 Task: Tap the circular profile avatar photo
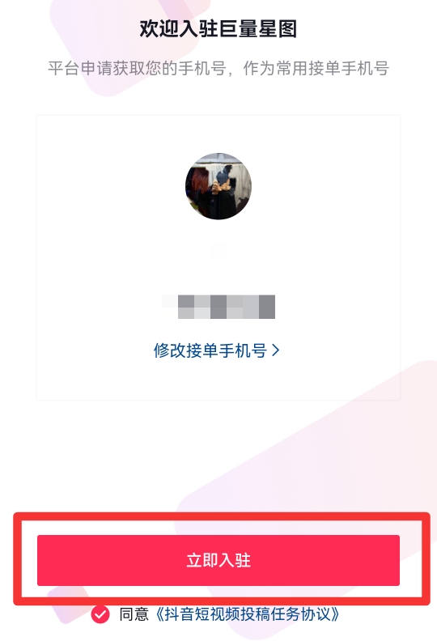coord(218,186)
